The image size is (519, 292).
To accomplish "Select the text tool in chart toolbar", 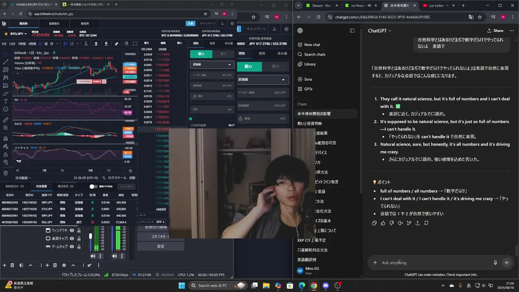I will click(x=6, y=101).
